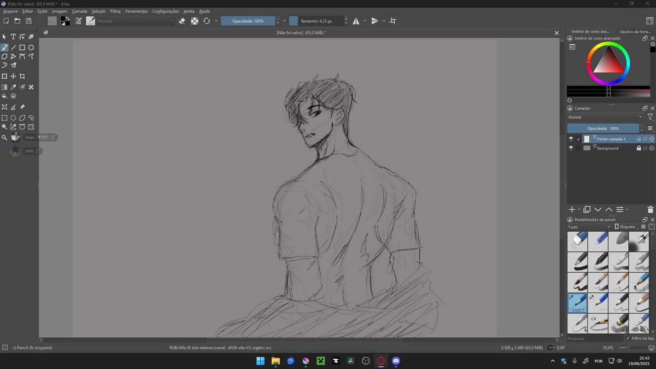Open brush preset tag Tudo dropdown

[589, 226]
